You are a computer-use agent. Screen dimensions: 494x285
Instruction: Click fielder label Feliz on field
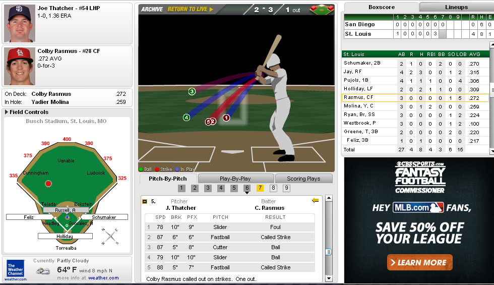[29, 217]
